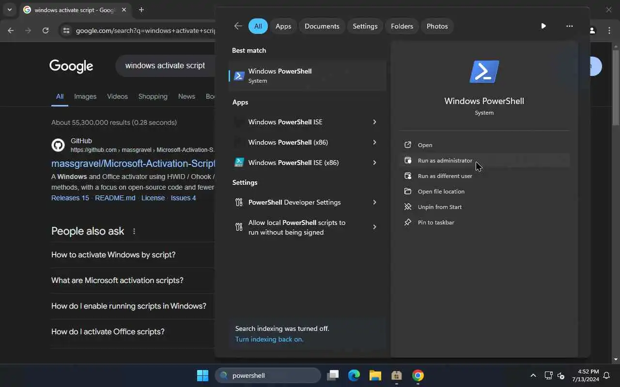Switch to Google Chrome on the taskbar
The width and height of the screenshot is (620, 387).
pyautogui.click(x=418, y=375)
